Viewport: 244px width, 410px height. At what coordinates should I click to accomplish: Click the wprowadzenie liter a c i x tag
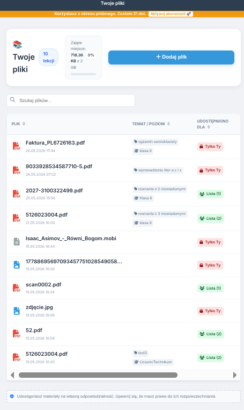(x=158, y=170)
